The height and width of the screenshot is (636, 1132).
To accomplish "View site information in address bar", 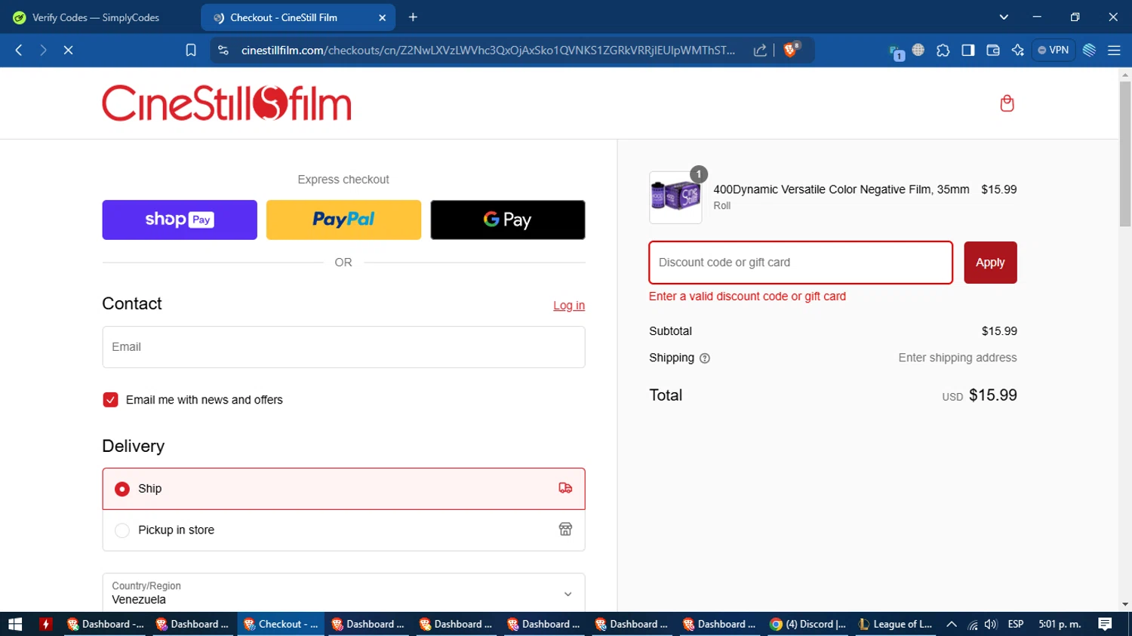I will click(223, 50).
